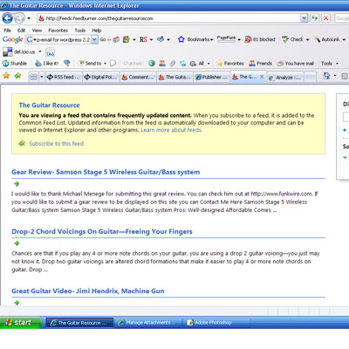Screen dimensions: 349x349
Task: Open the Help menu
Action: (97, 31)
